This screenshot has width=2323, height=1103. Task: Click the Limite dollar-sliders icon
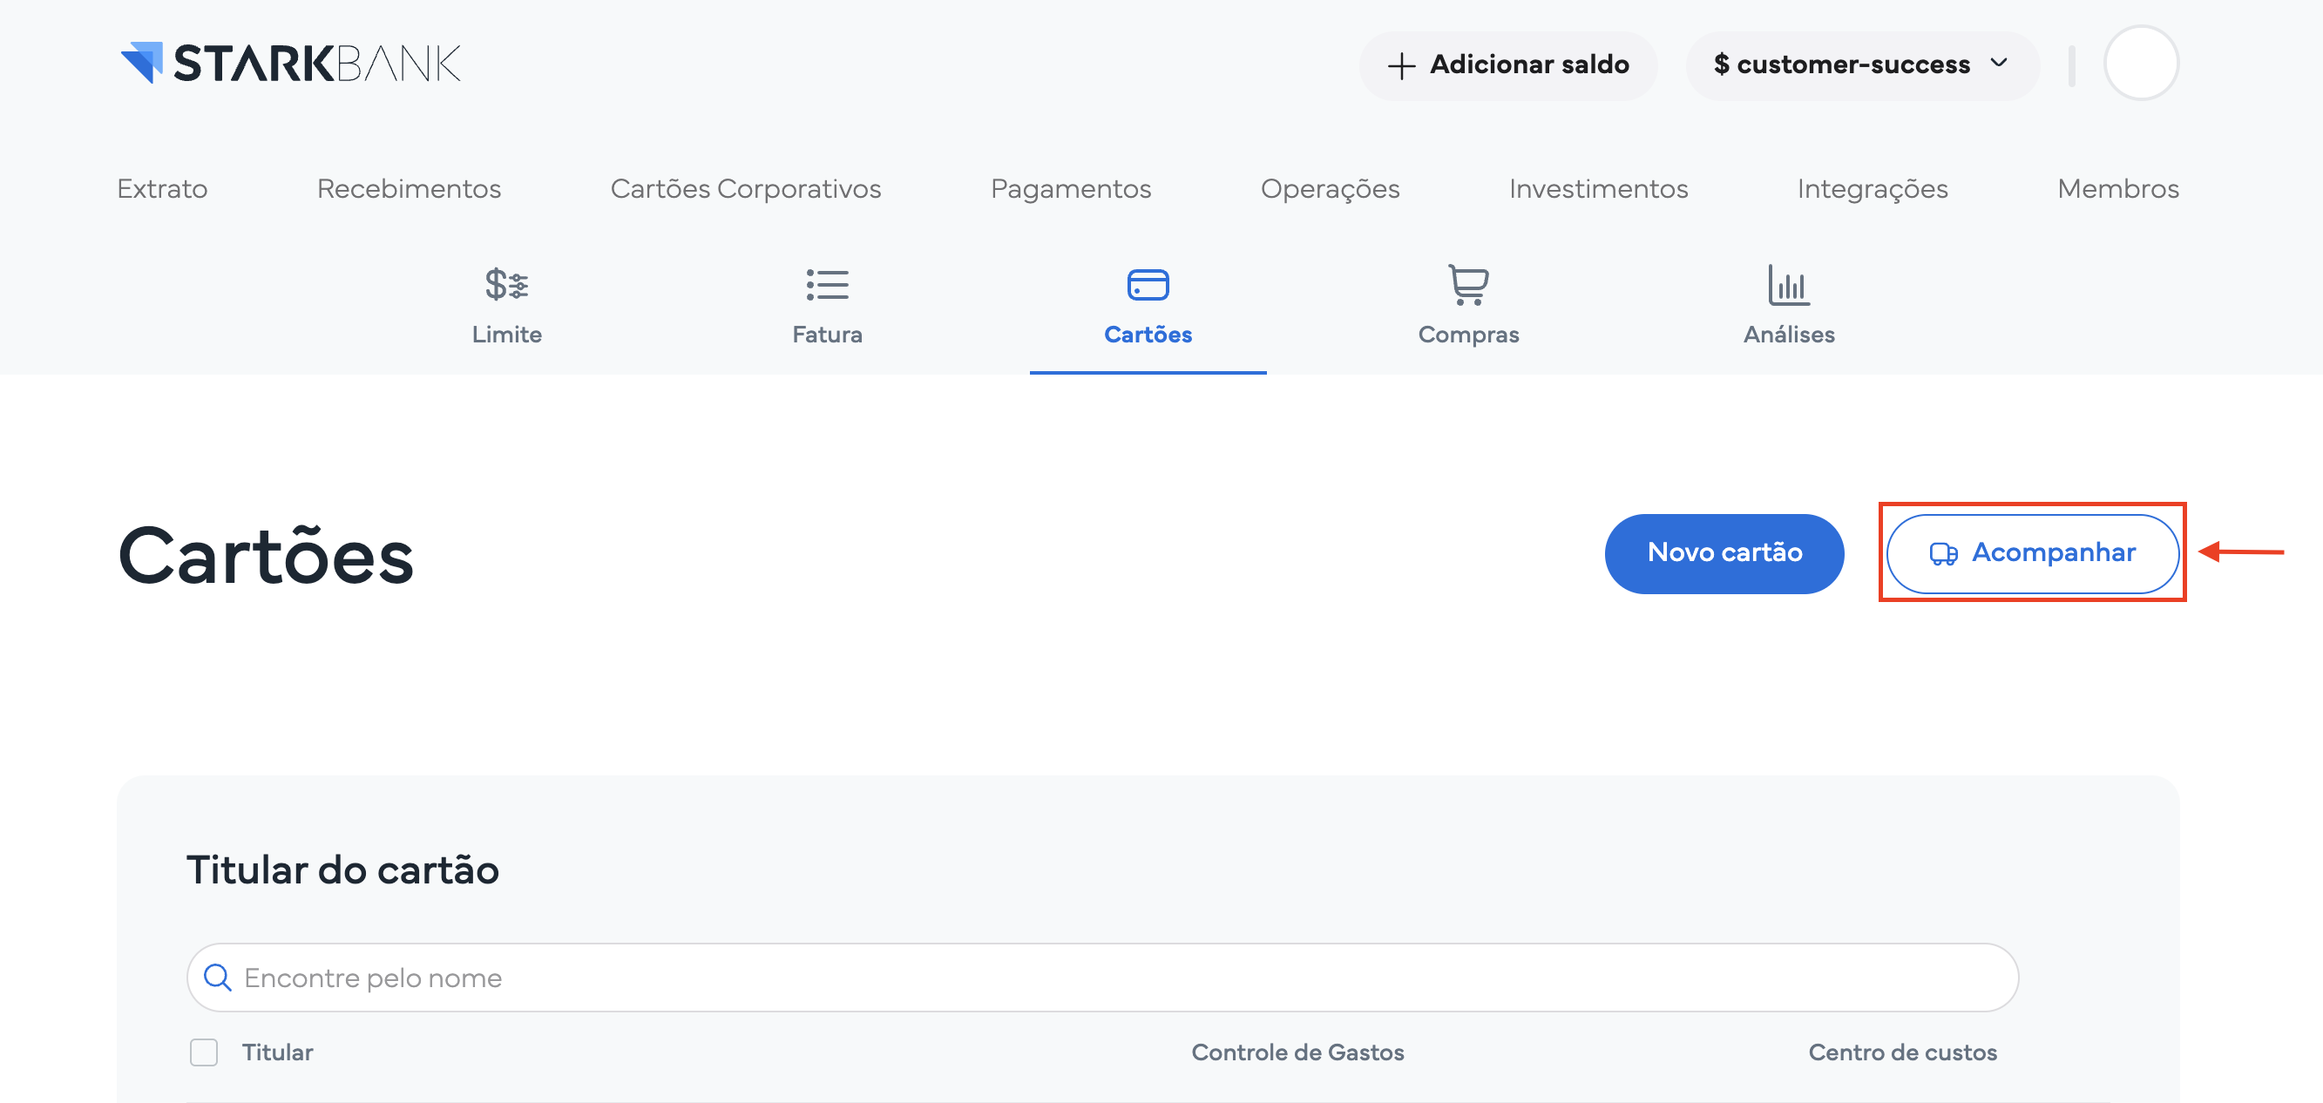[507, 284]
